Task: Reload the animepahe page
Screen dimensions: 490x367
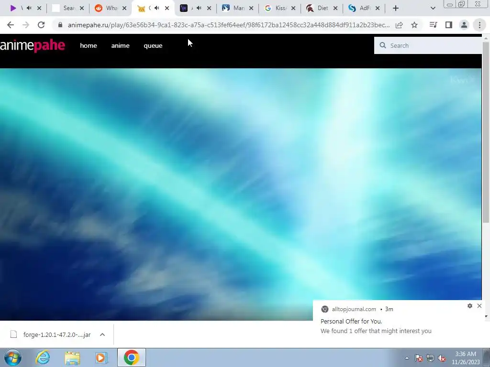Action: click(41, 25)
